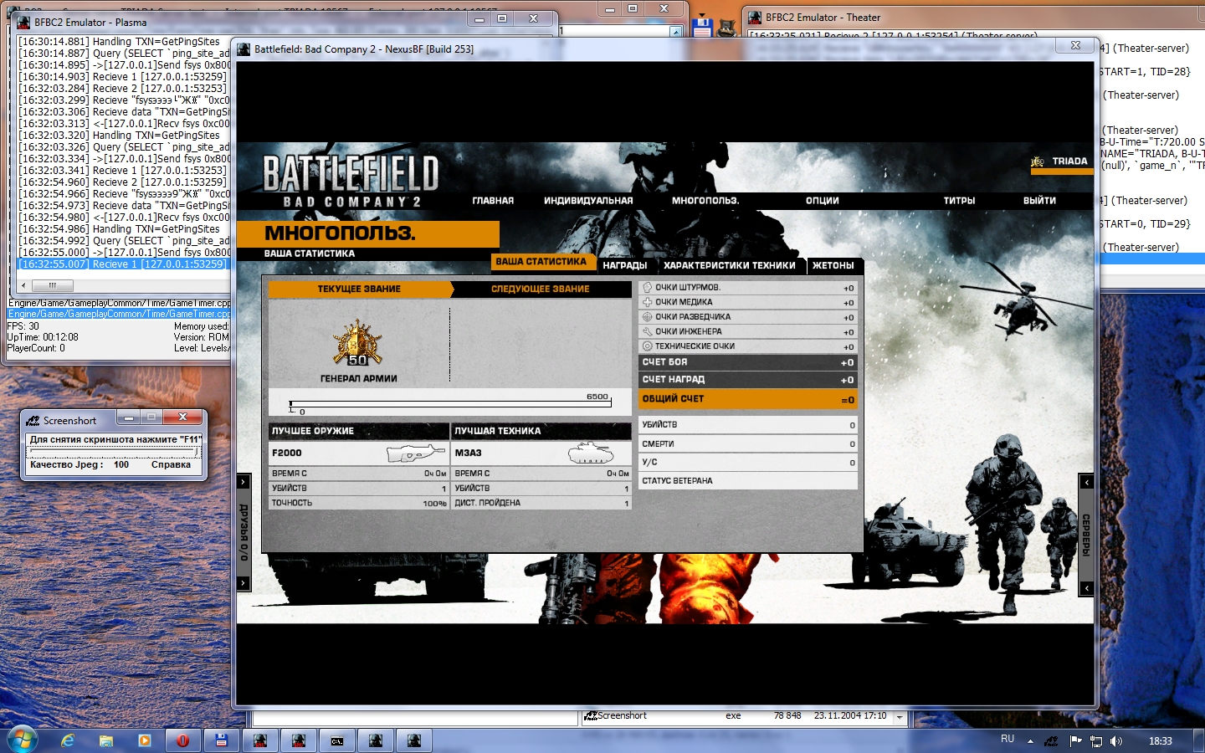1205x753 pixels.
Task: Click the СЛЕДУЮЩЕЕ ЗВАНИЕ header
Action: pos(541,289)
